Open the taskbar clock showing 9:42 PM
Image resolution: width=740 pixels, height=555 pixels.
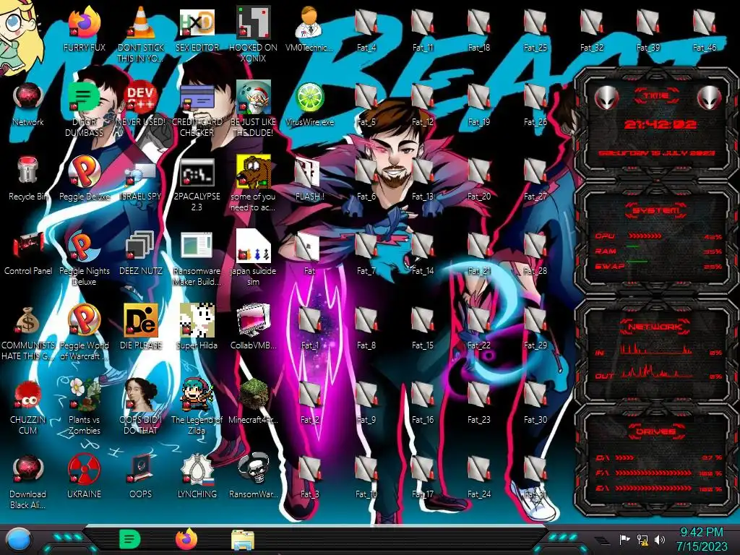(x=701, y=539)
